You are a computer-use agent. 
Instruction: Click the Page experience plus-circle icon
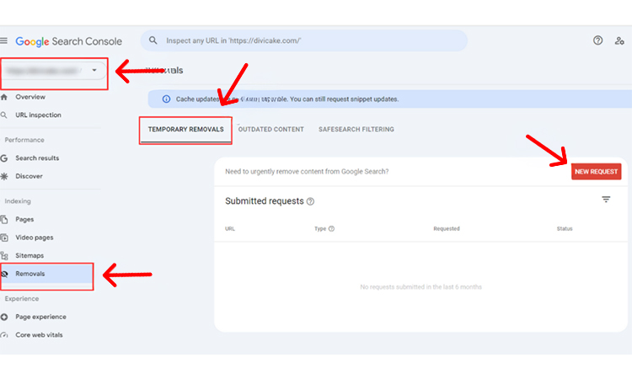4,317
